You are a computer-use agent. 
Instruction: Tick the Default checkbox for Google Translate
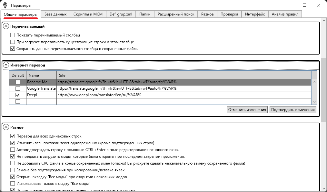coord(18,88)
